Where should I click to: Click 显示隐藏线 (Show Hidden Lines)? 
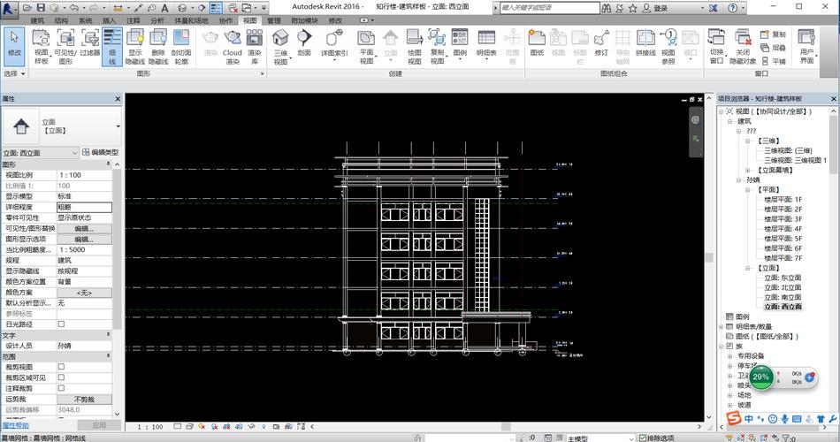(135, 46)
